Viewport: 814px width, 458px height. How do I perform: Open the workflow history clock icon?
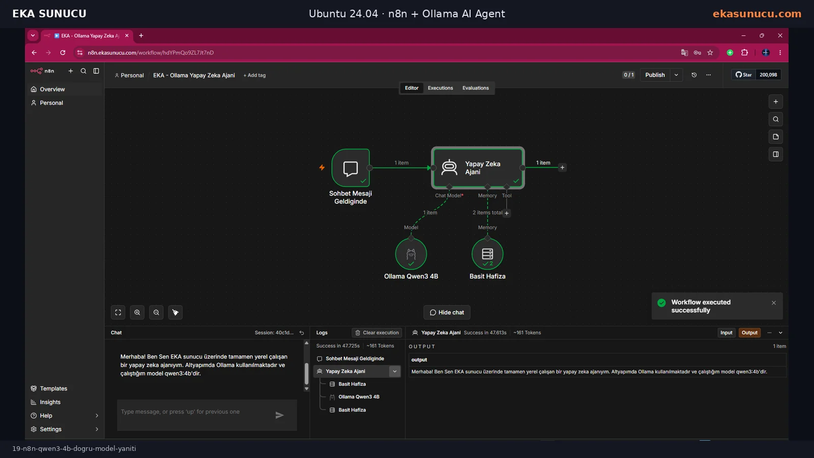[x=694, y=75]
